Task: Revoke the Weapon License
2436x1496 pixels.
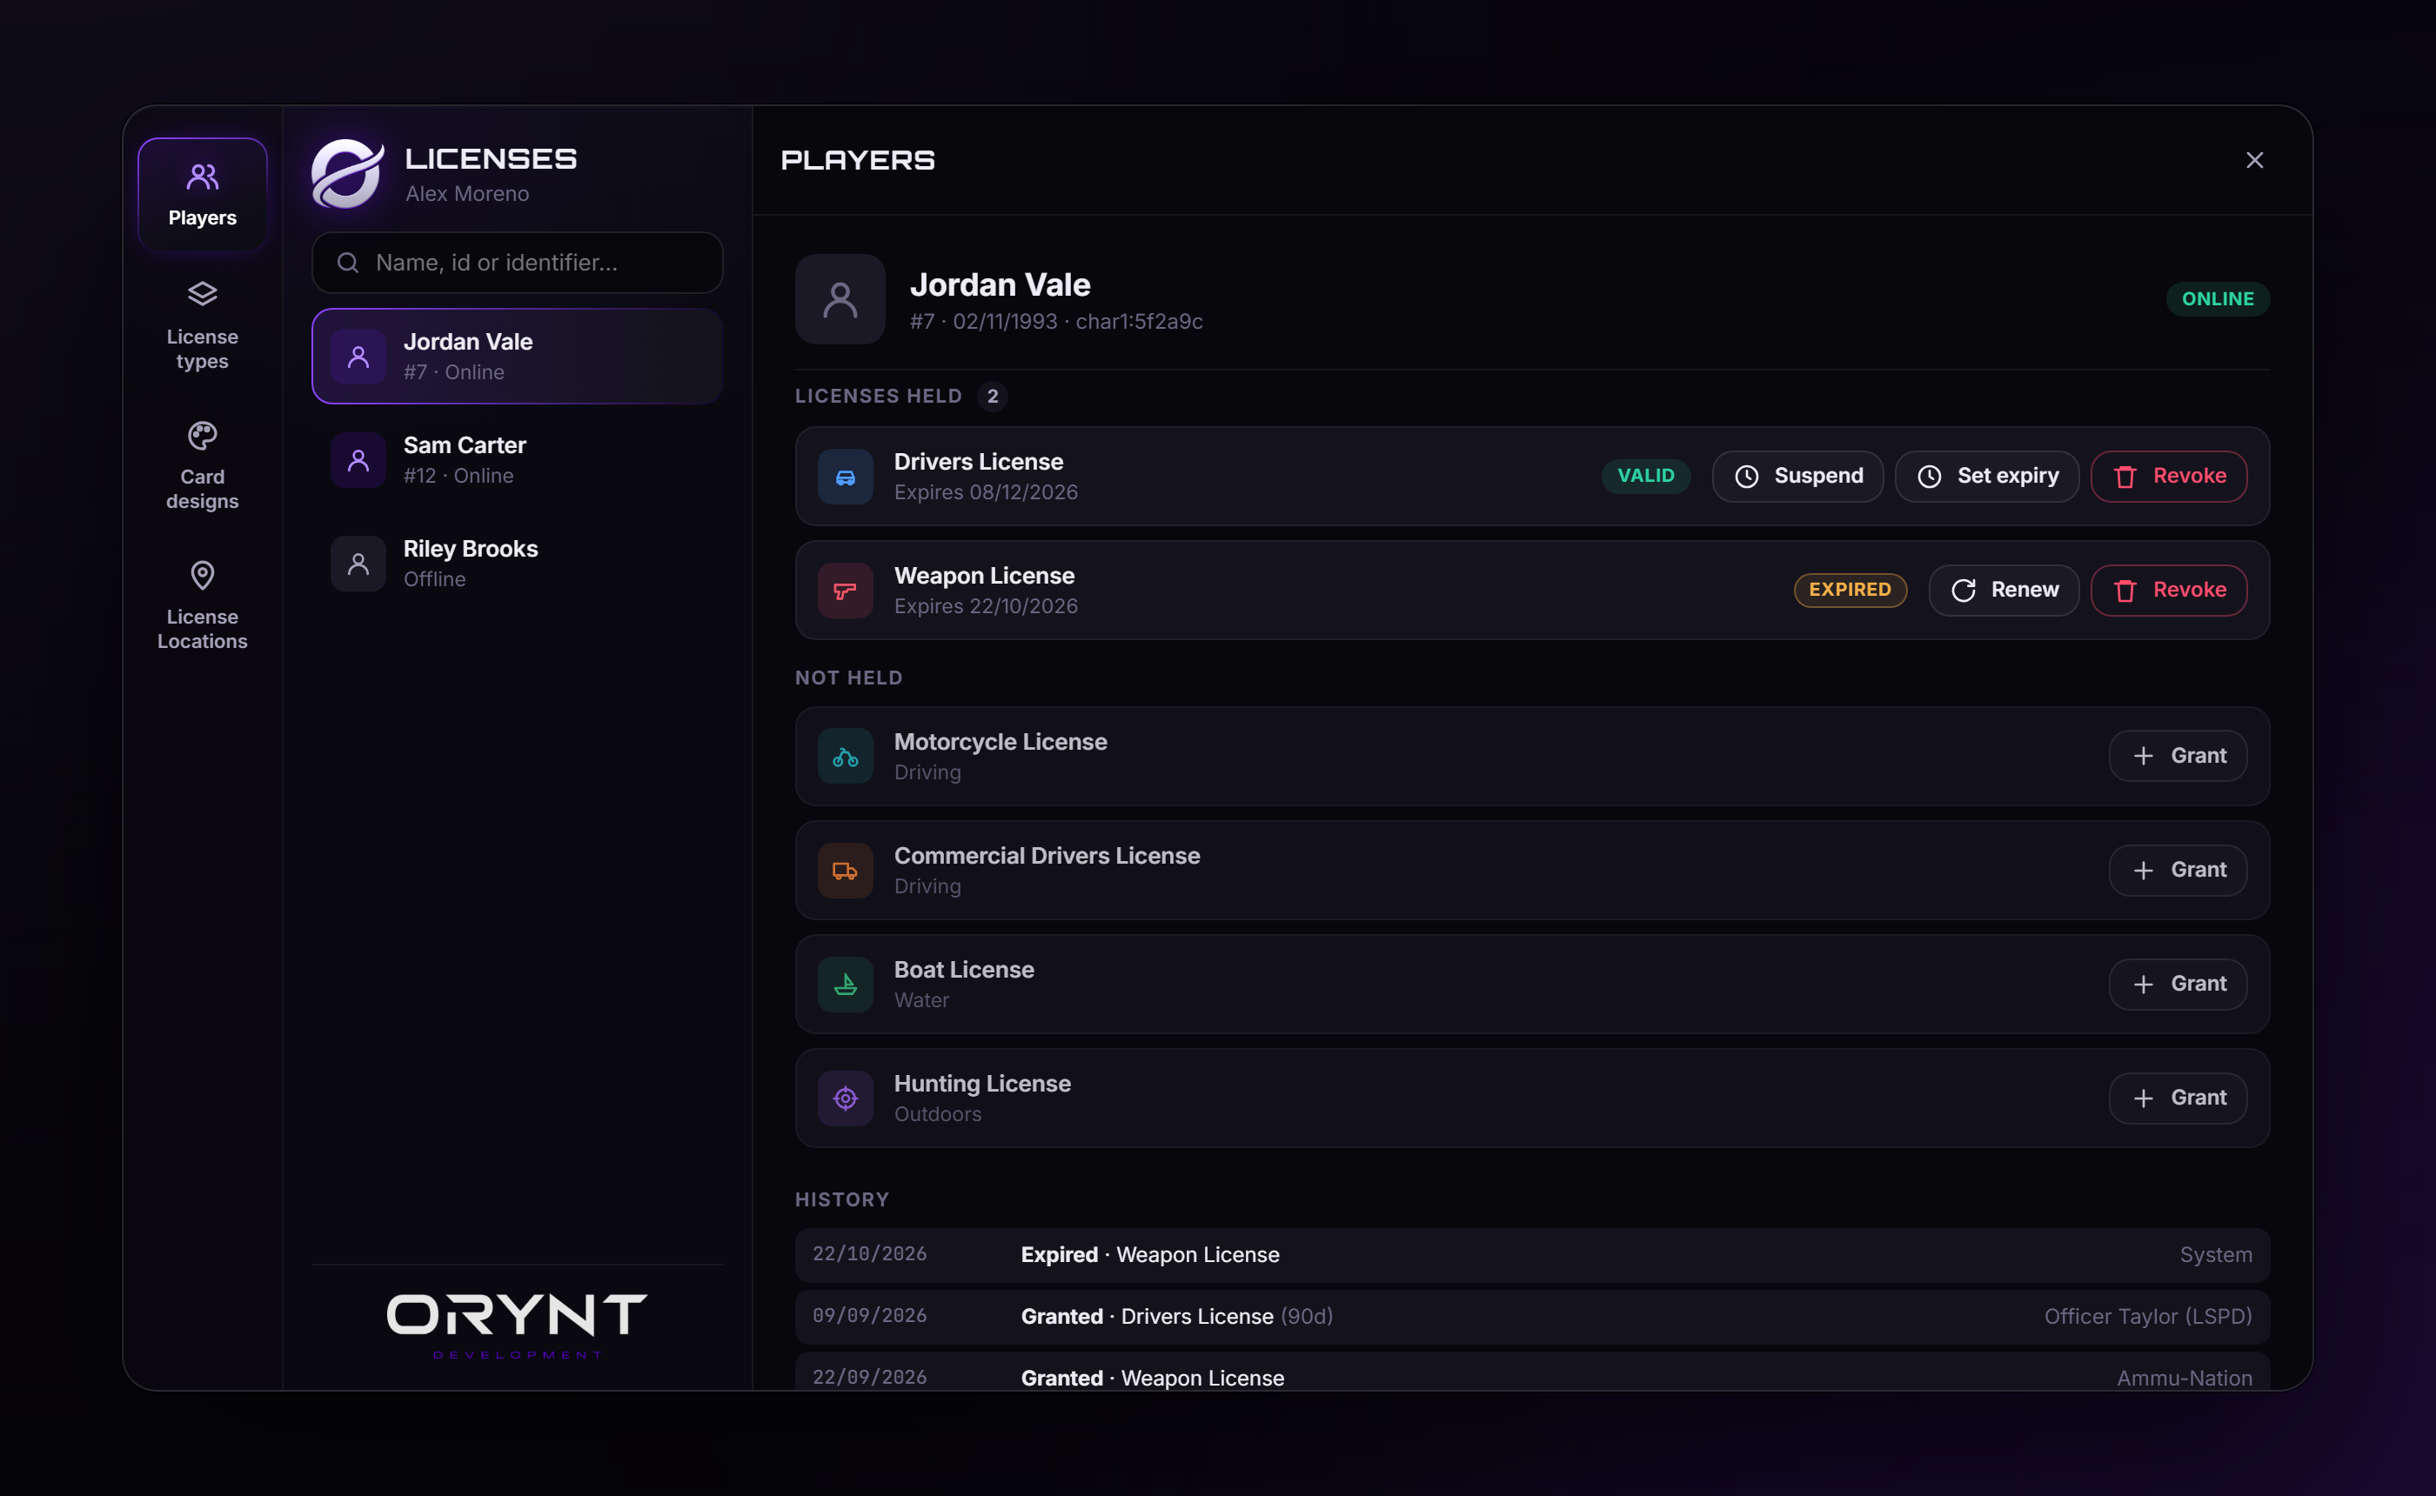Action: coord(2168,590)
